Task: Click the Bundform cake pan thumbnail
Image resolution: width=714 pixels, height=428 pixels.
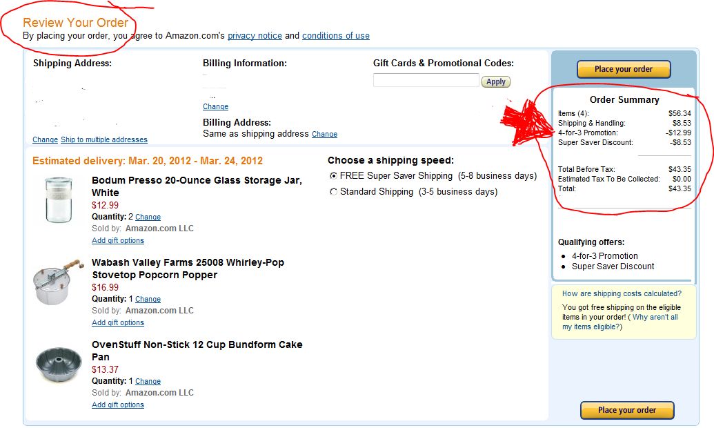Action: click(x=59, y=364)
